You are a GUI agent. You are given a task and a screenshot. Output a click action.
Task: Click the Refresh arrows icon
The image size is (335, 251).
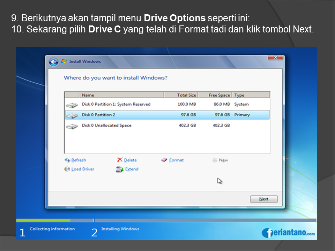click(x=67, y=160)
